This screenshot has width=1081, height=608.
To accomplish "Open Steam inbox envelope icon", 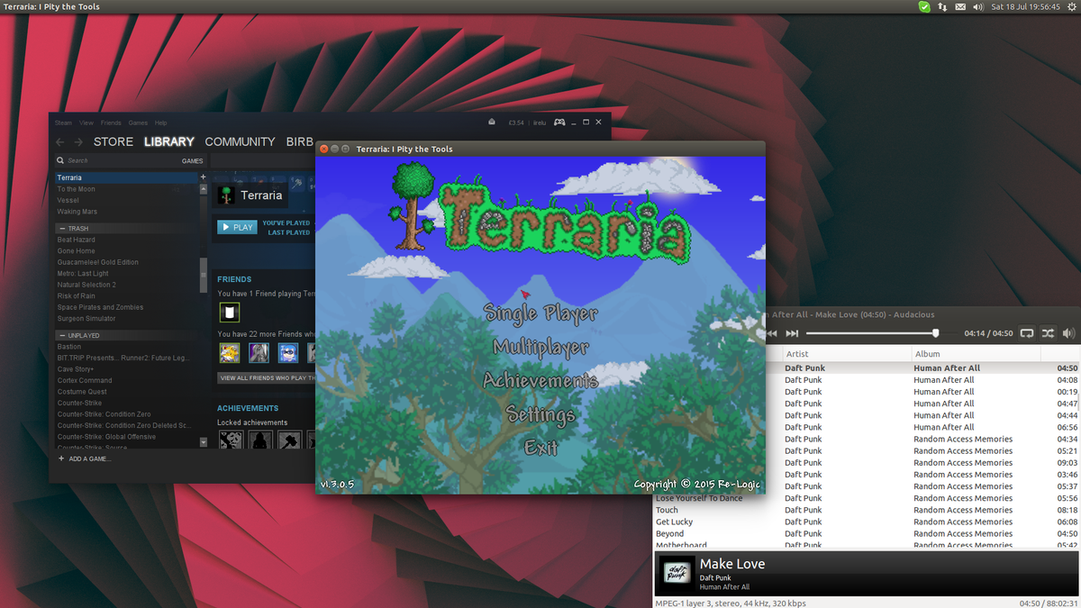I will [x=492, y=122].
